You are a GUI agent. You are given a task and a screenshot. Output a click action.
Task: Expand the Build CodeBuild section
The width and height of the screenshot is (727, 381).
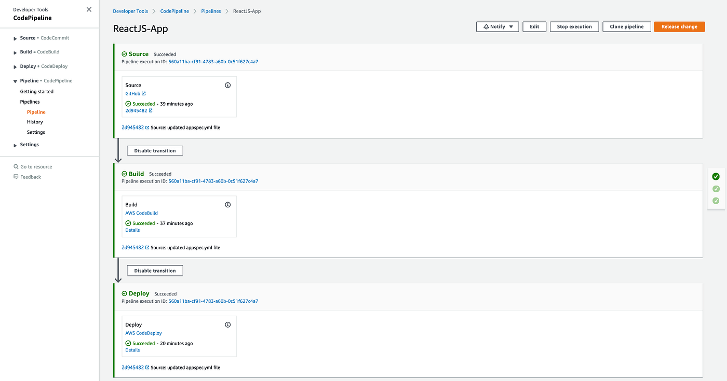pos(16,52)
